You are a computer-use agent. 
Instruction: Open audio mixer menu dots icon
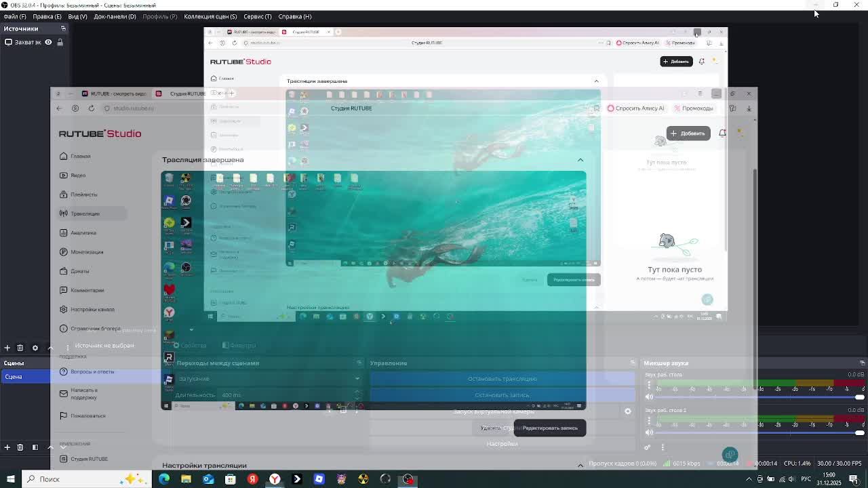click(x=663, y=447)
